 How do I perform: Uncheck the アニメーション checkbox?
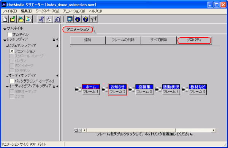point(12,51)
